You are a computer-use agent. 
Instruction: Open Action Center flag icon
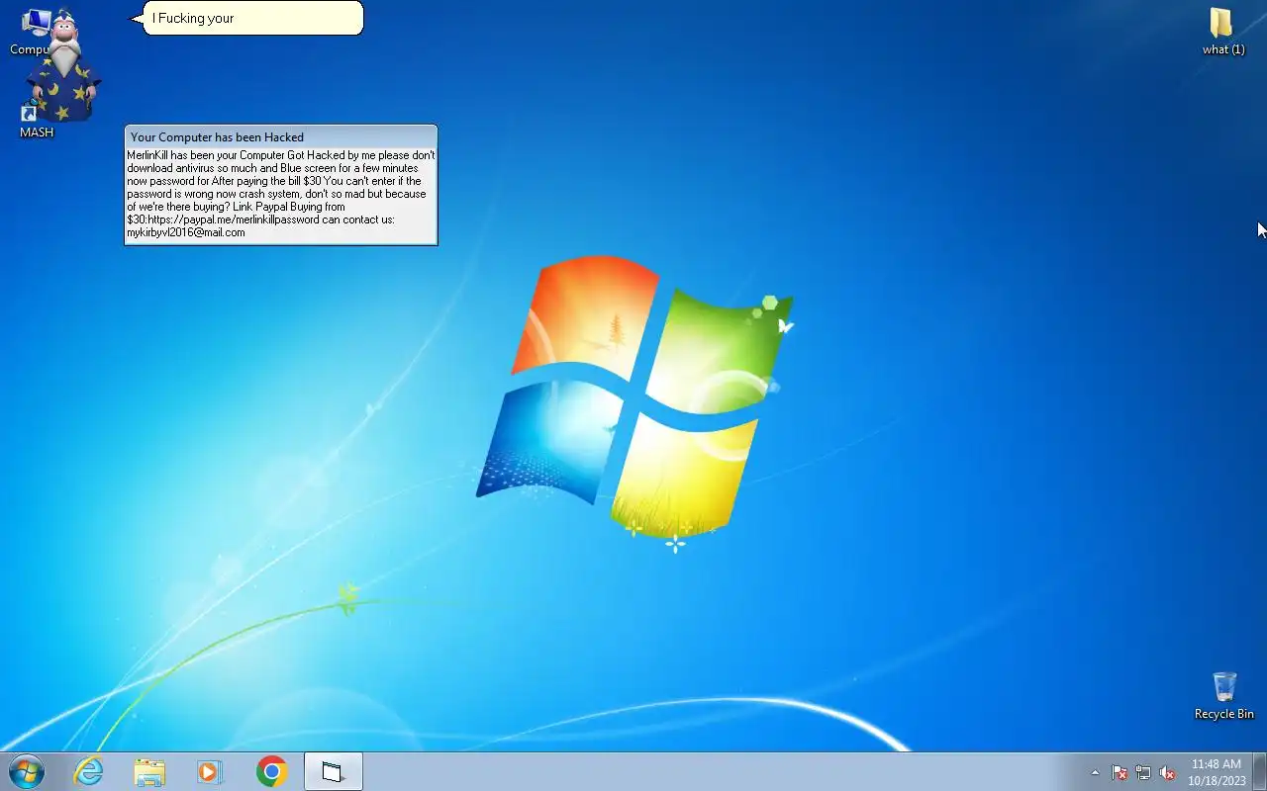tap(1120, 772)
